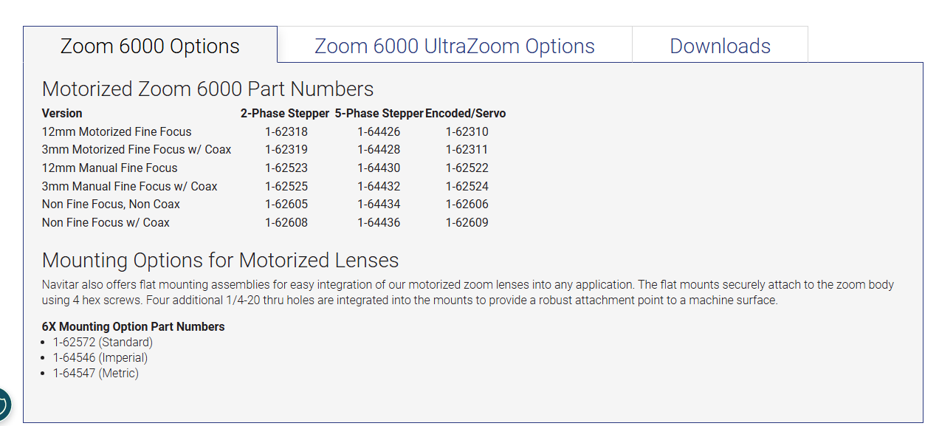939x426 pixels.
Task: Click the 2-Phase Stepper column header
Action: [x=285, y=113]
